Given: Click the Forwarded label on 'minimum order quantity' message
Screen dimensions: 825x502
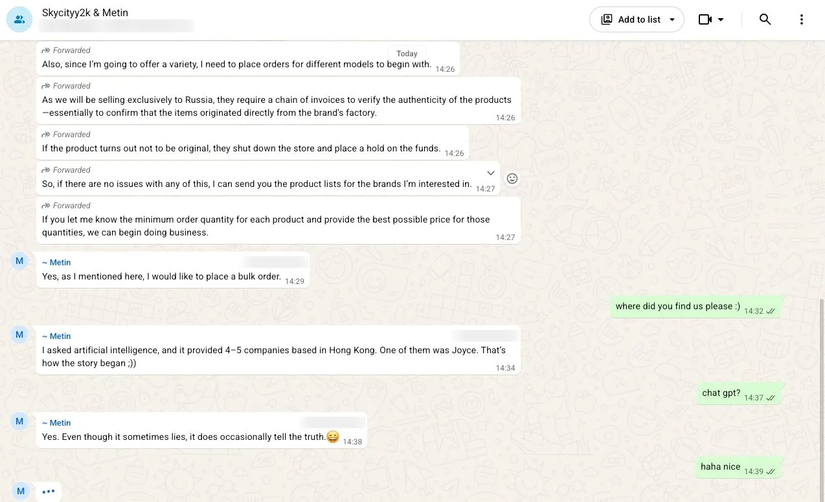Looking at the screenshot, I should 66,206.
